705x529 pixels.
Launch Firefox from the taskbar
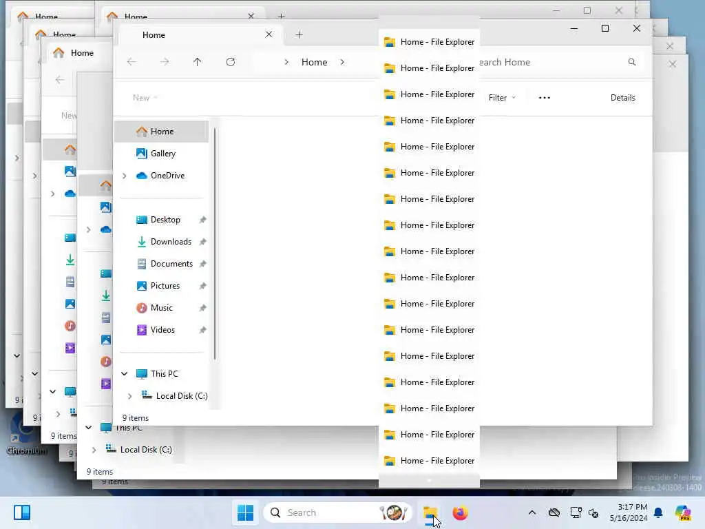pyautogui.click(x=460, y=512)
